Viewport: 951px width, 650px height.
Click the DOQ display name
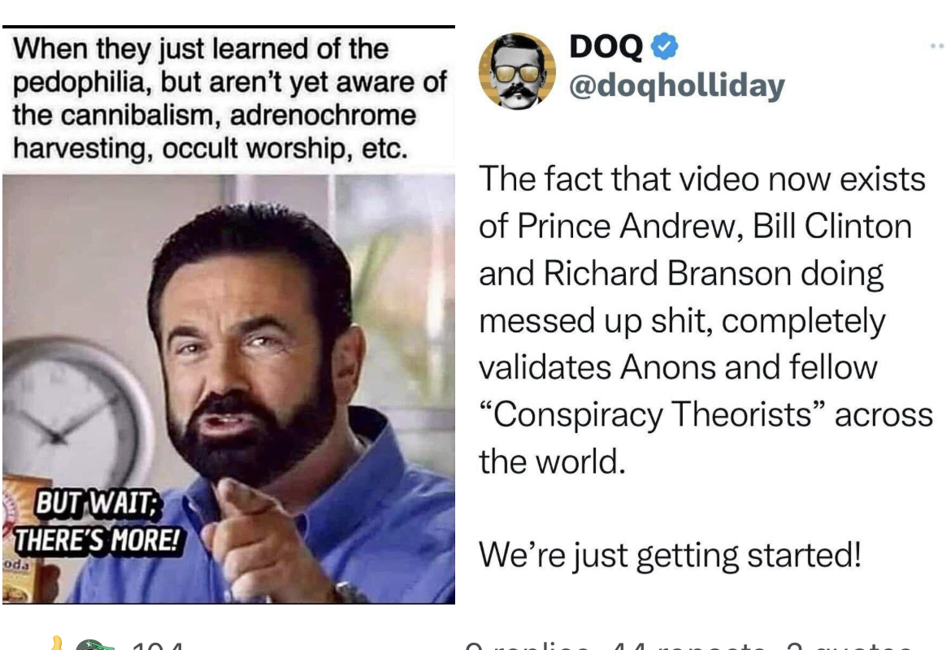[606, 46]
